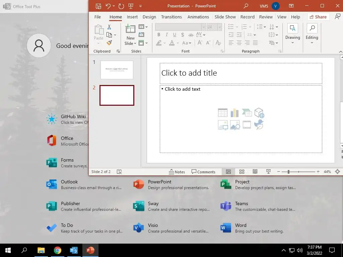Image resolution: width=343 pixels, height=257 pixels.
Task: Insert SmartArt graphic via placeholder icon
Action: pos(247,113)
